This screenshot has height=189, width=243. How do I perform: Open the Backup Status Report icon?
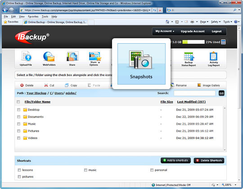click(189, 56)
